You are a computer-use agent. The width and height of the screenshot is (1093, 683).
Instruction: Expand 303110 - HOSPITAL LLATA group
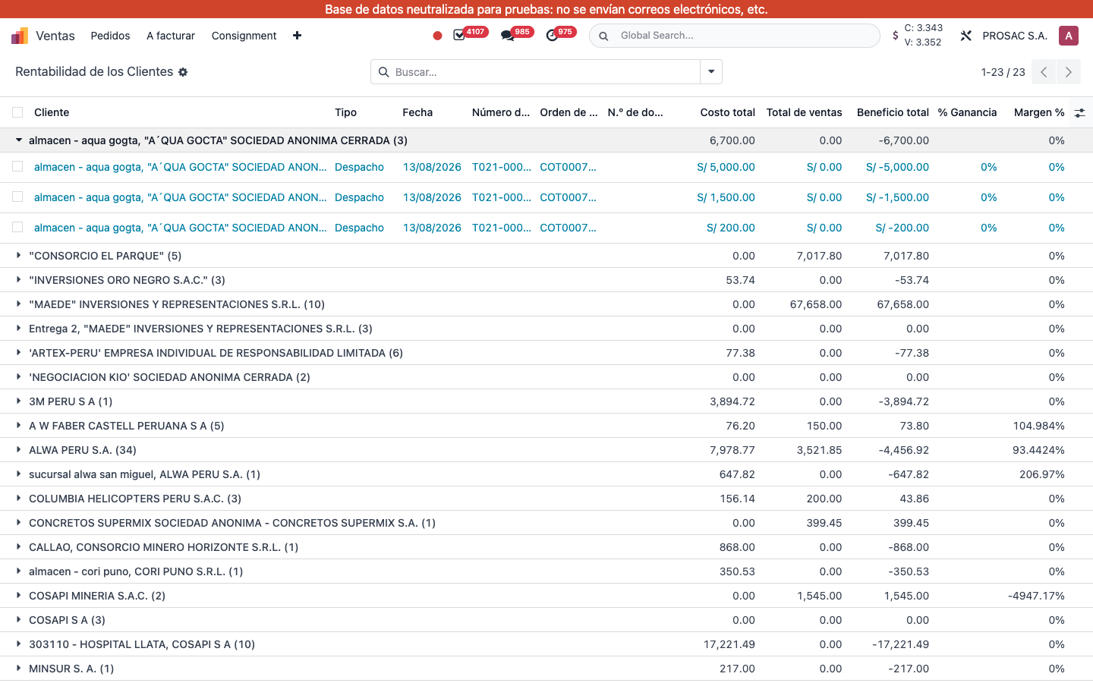[x=18, y=644]
